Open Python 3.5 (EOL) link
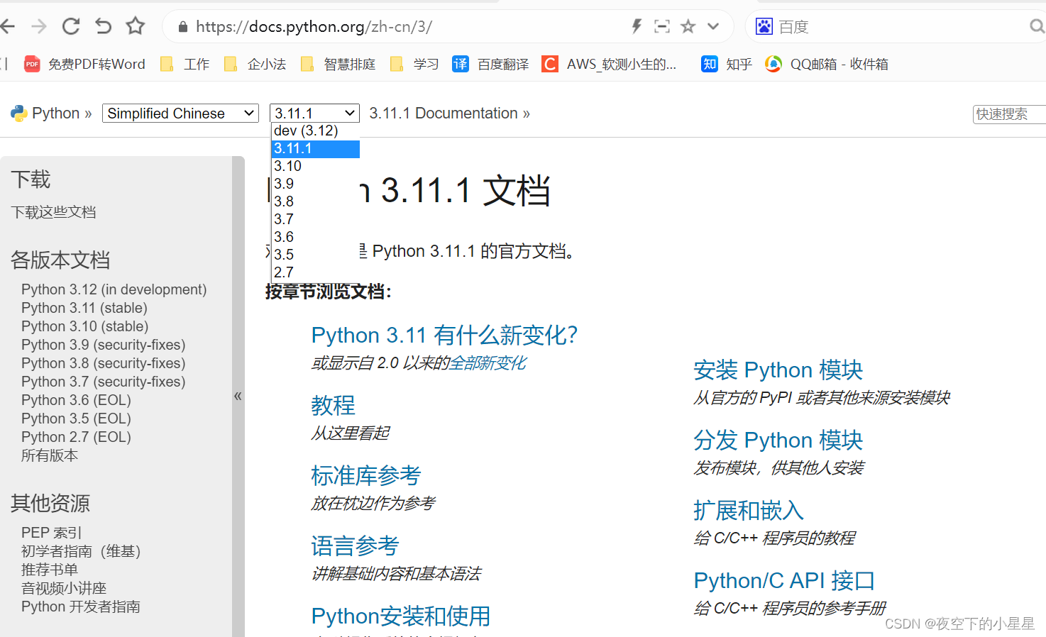This screenshot has width=1046, height=637. [77, 419]
